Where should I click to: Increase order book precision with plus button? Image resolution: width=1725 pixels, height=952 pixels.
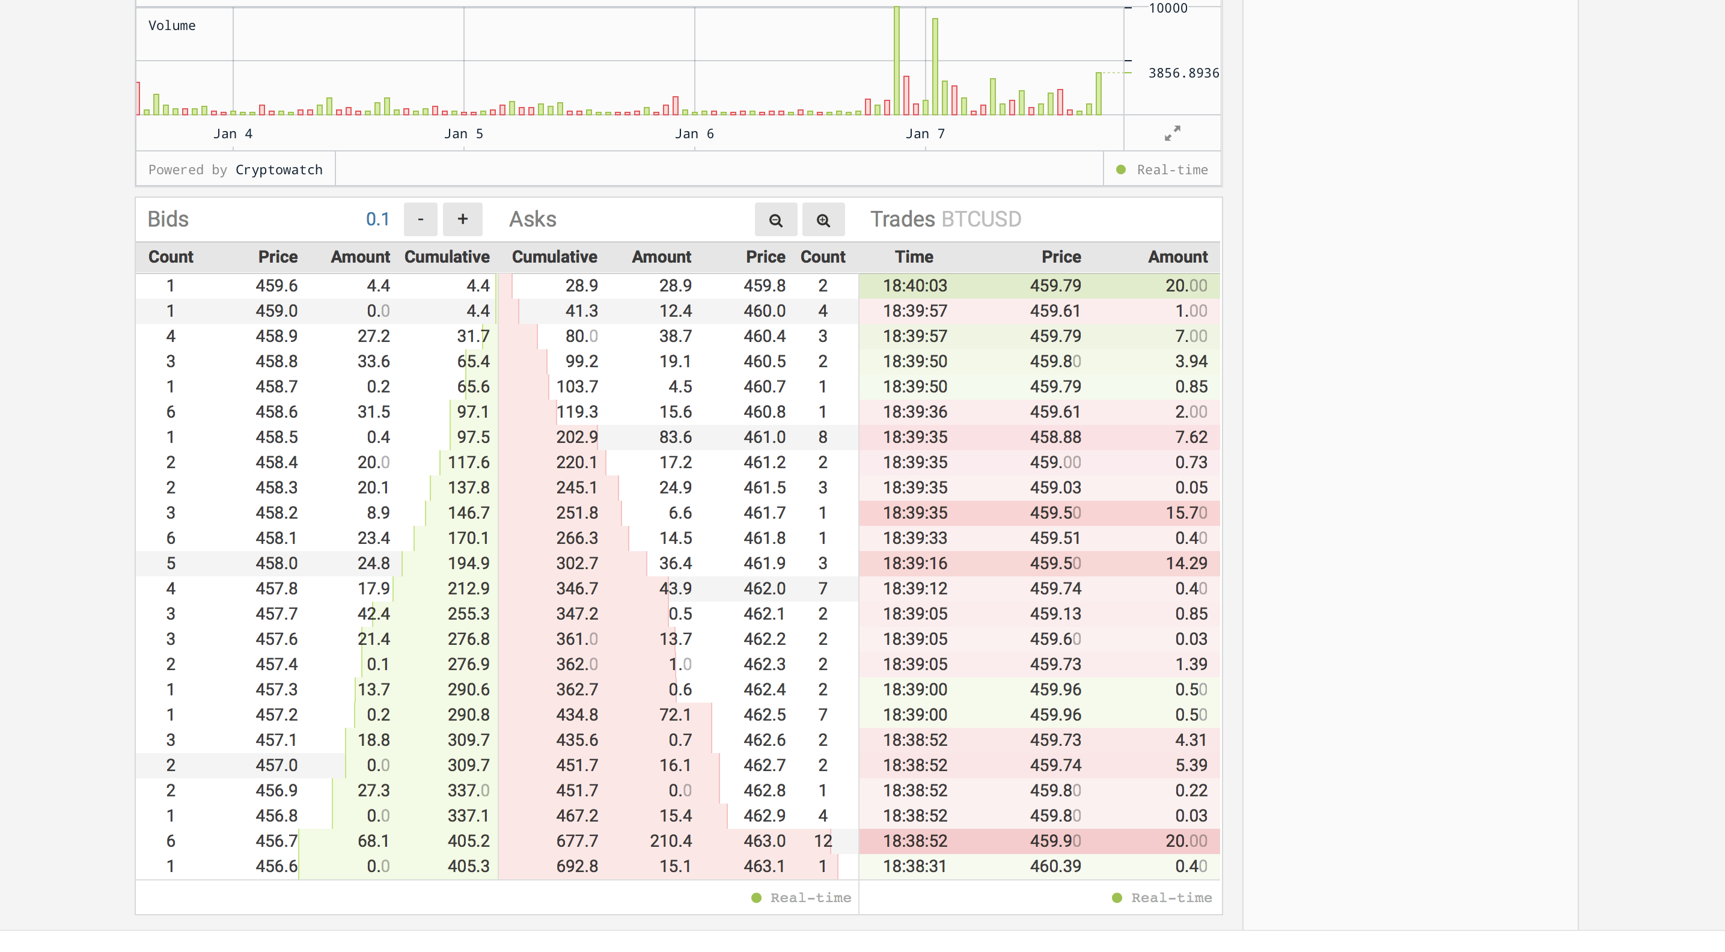click(463, 219)
